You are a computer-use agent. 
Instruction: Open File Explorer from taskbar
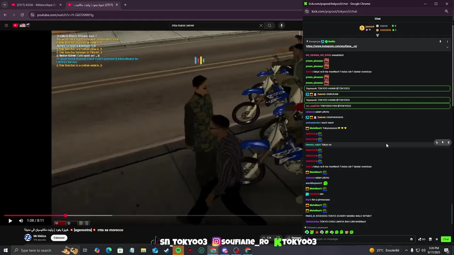[143, 250]
